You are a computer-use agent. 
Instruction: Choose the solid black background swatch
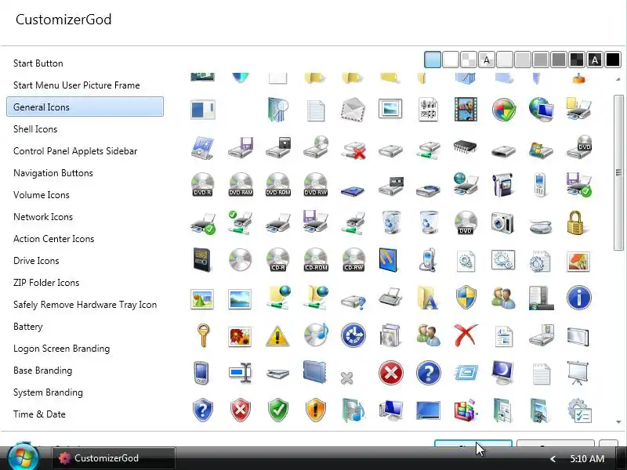click(x=613, y=60)
